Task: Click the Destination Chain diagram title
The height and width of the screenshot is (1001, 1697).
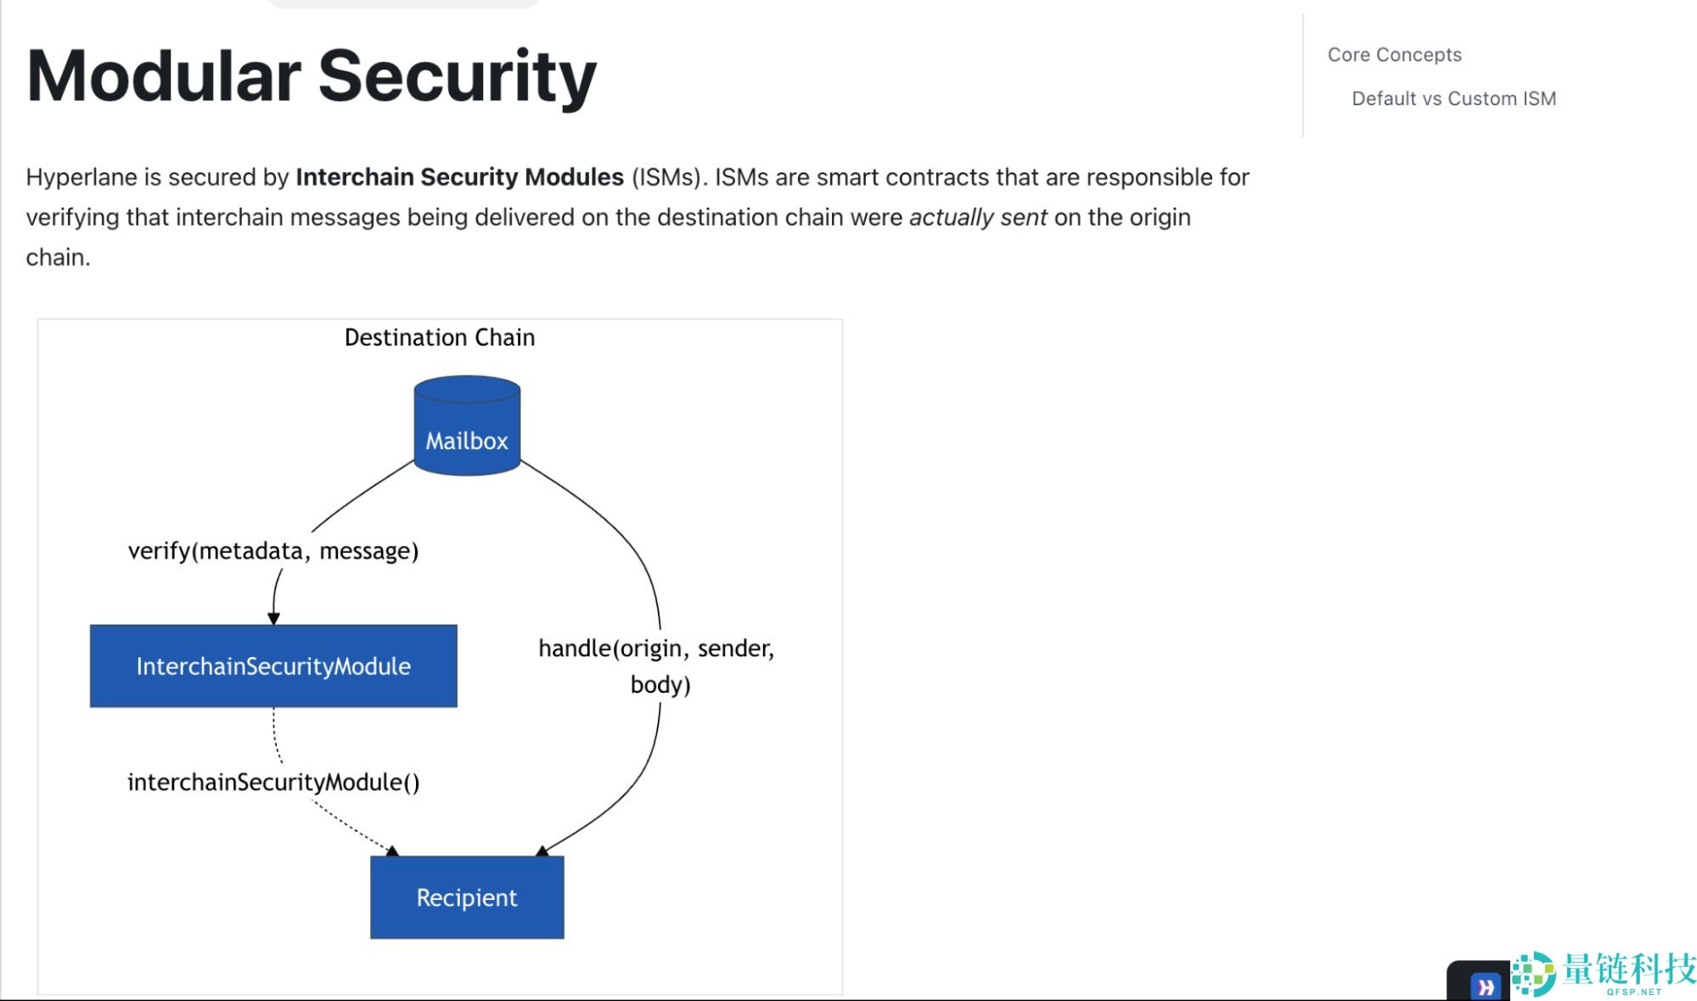Action: pyautogui.click(x=440, y=338)
